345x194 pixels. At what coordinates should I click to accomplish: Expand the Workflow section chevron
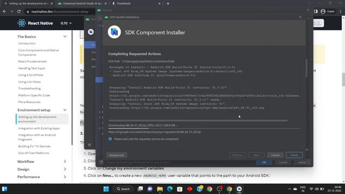(65, 162)
